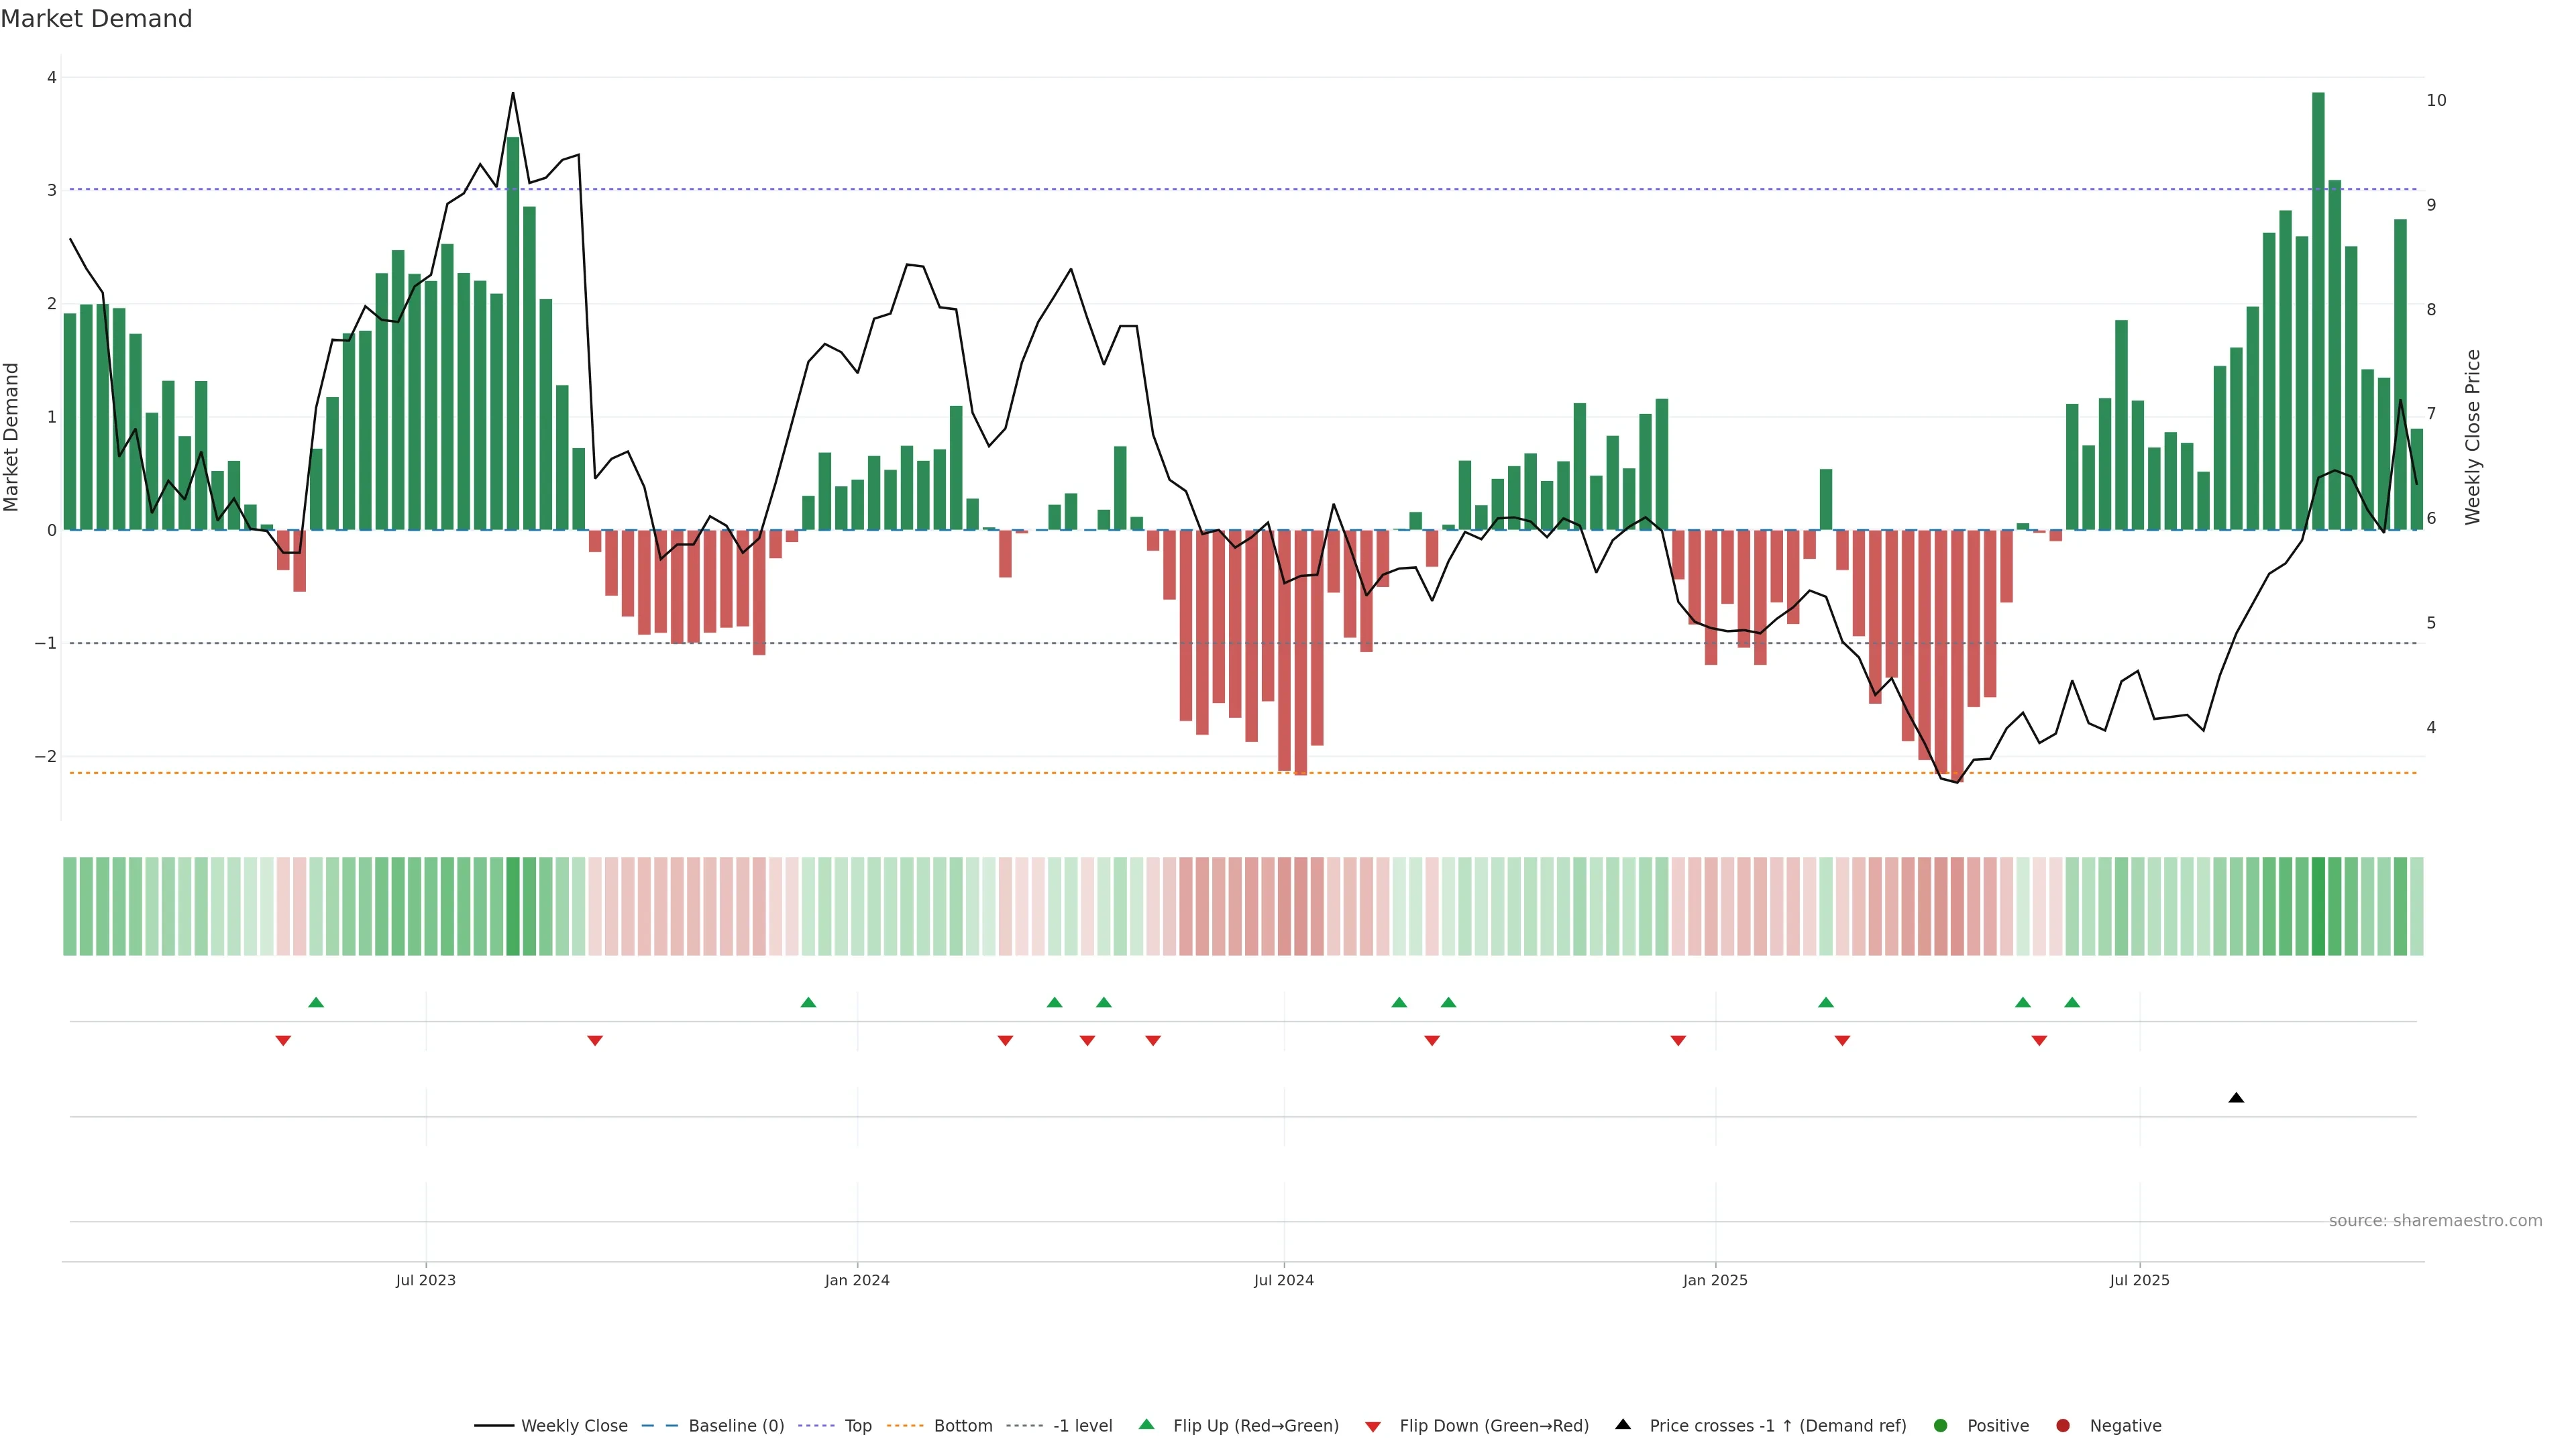Click the first green flip-up triangle marker

316,1002
